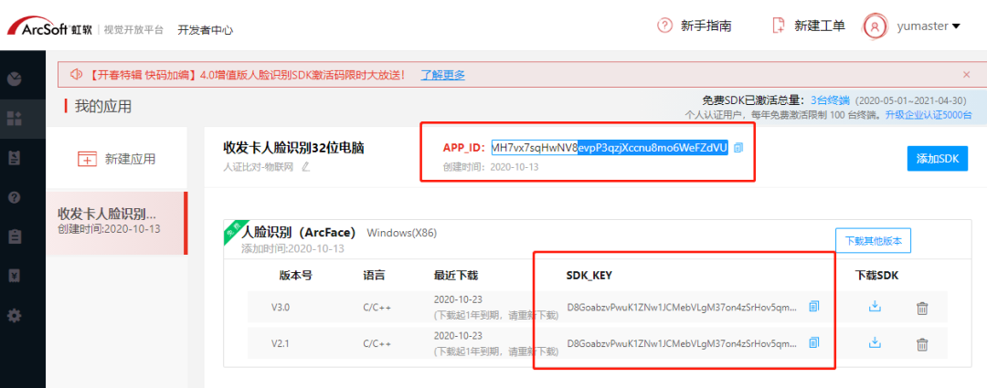Click the announcement speaker icon
The height and width of the screenshot is (388, 987).
76,75
